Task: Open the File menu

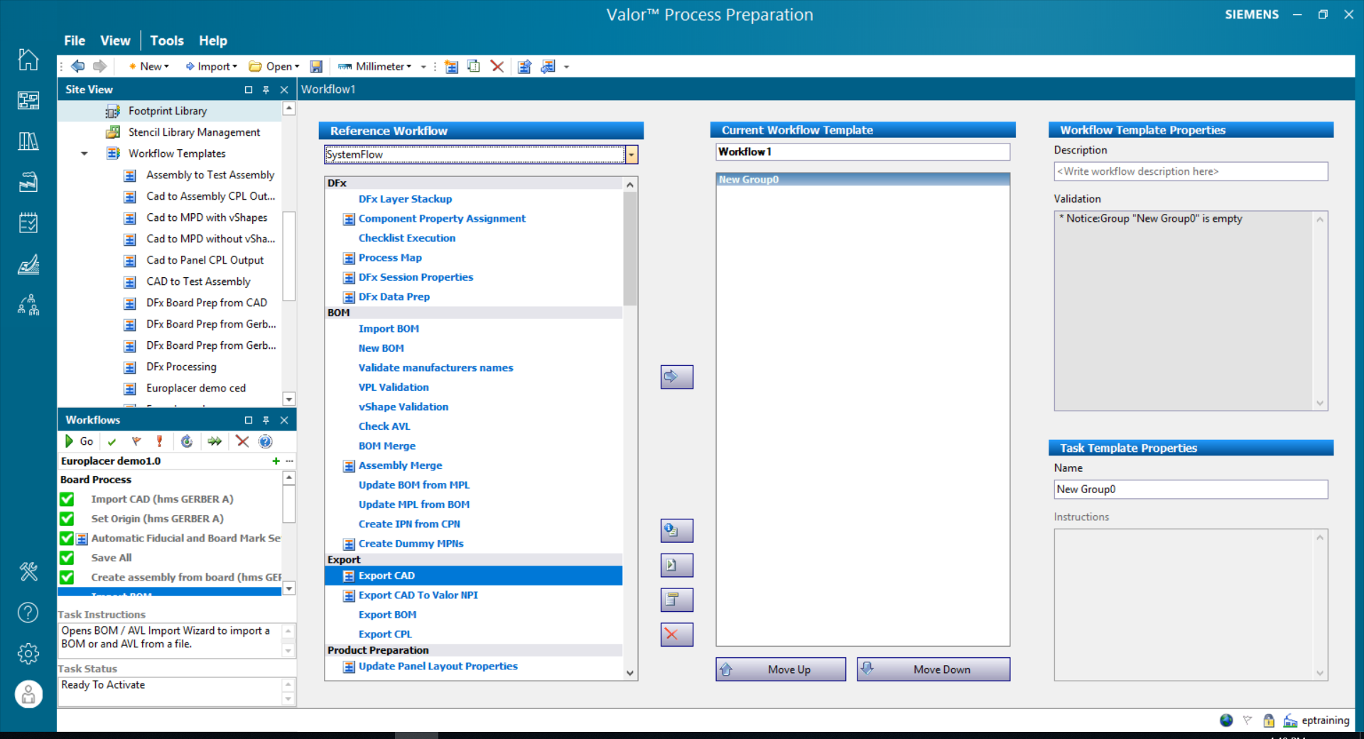Action: (x=74, y=41)
